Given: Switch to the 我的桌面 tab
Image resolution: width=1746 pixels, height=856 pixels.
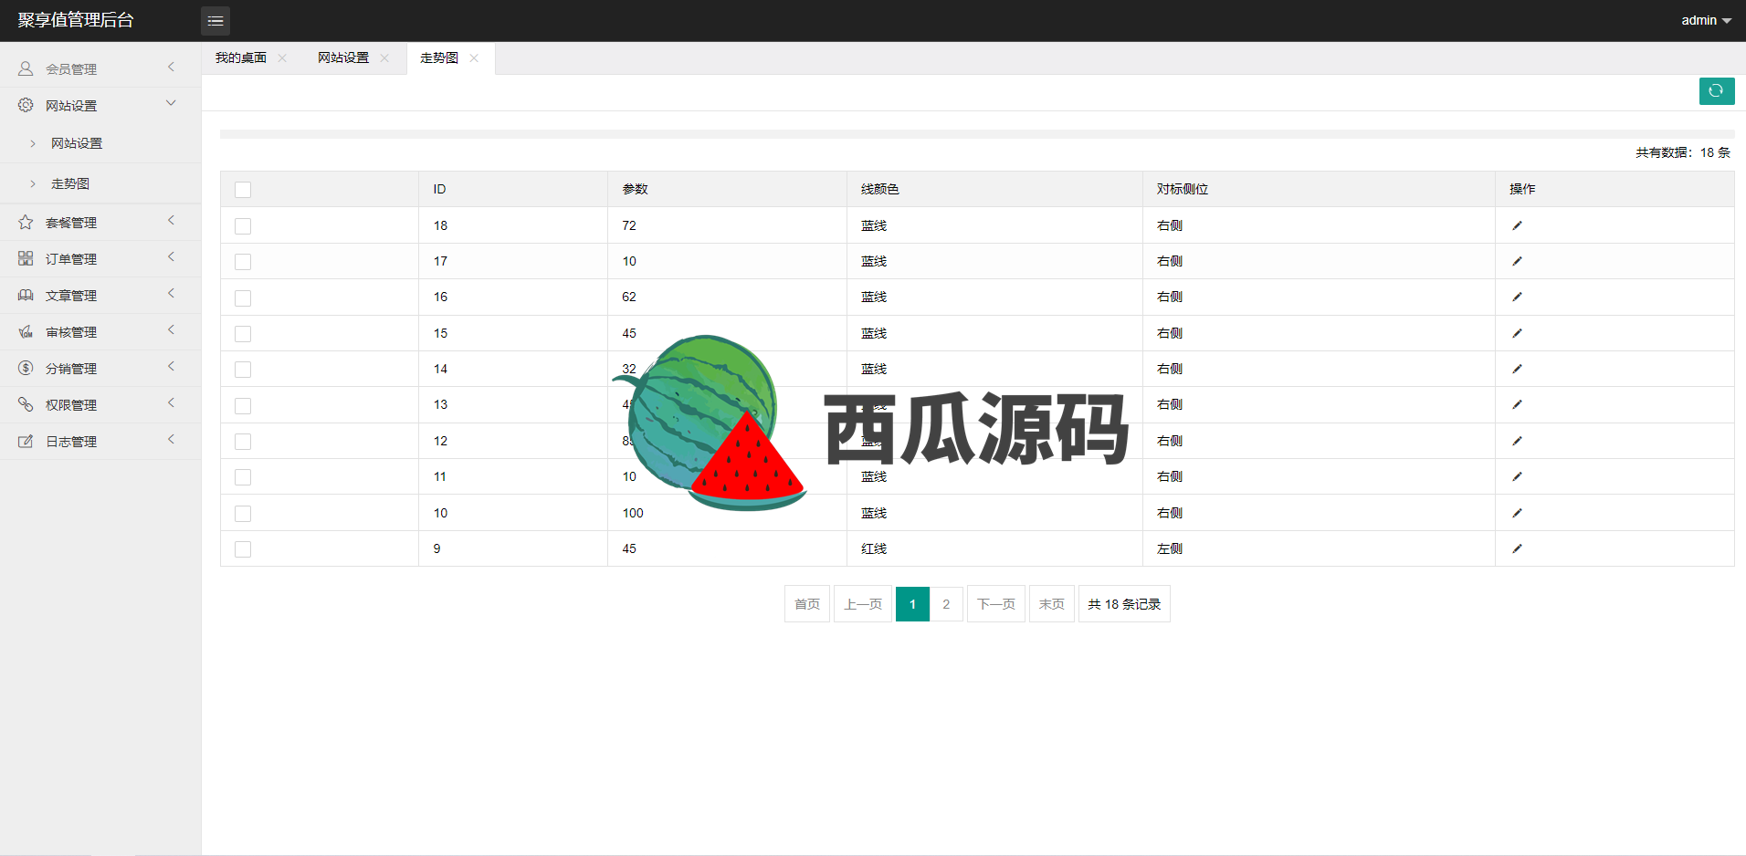Looking at the screenshot, I should 241,57.
